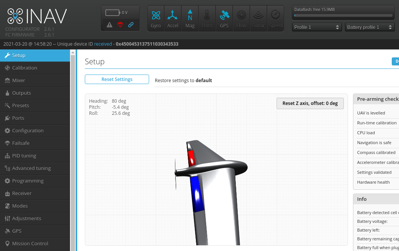Click the 3D aircraft model preview

[x=211, y=192]
